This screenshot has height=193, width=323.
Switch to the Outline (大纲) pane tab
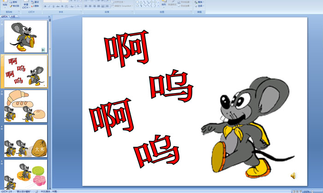click(x=13, y=17)
